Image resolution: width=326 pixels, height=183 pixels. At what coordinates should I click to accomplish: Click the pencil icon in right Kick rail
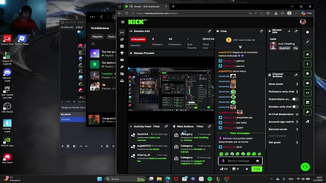pos(307,42)
